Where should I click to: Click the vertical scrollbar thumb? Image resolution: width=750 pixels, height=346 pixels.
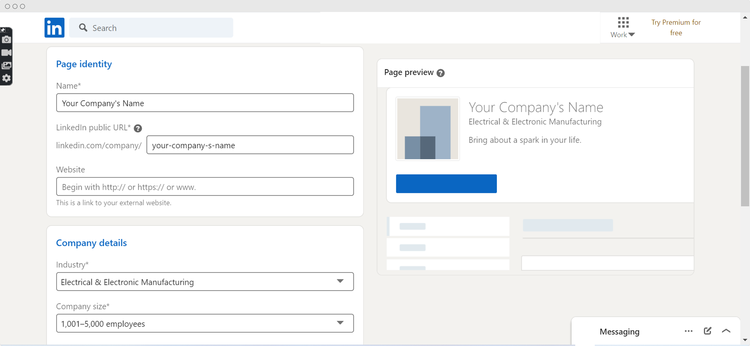[x=745, y=136]
